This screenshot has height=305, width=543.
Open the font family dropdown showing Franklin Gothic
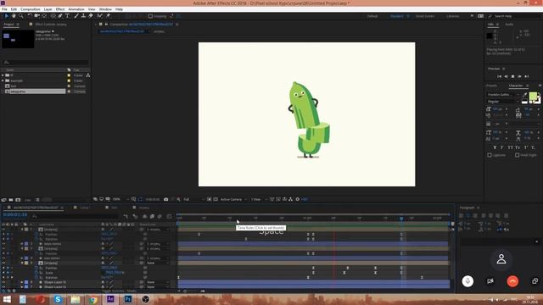point(503,94)
